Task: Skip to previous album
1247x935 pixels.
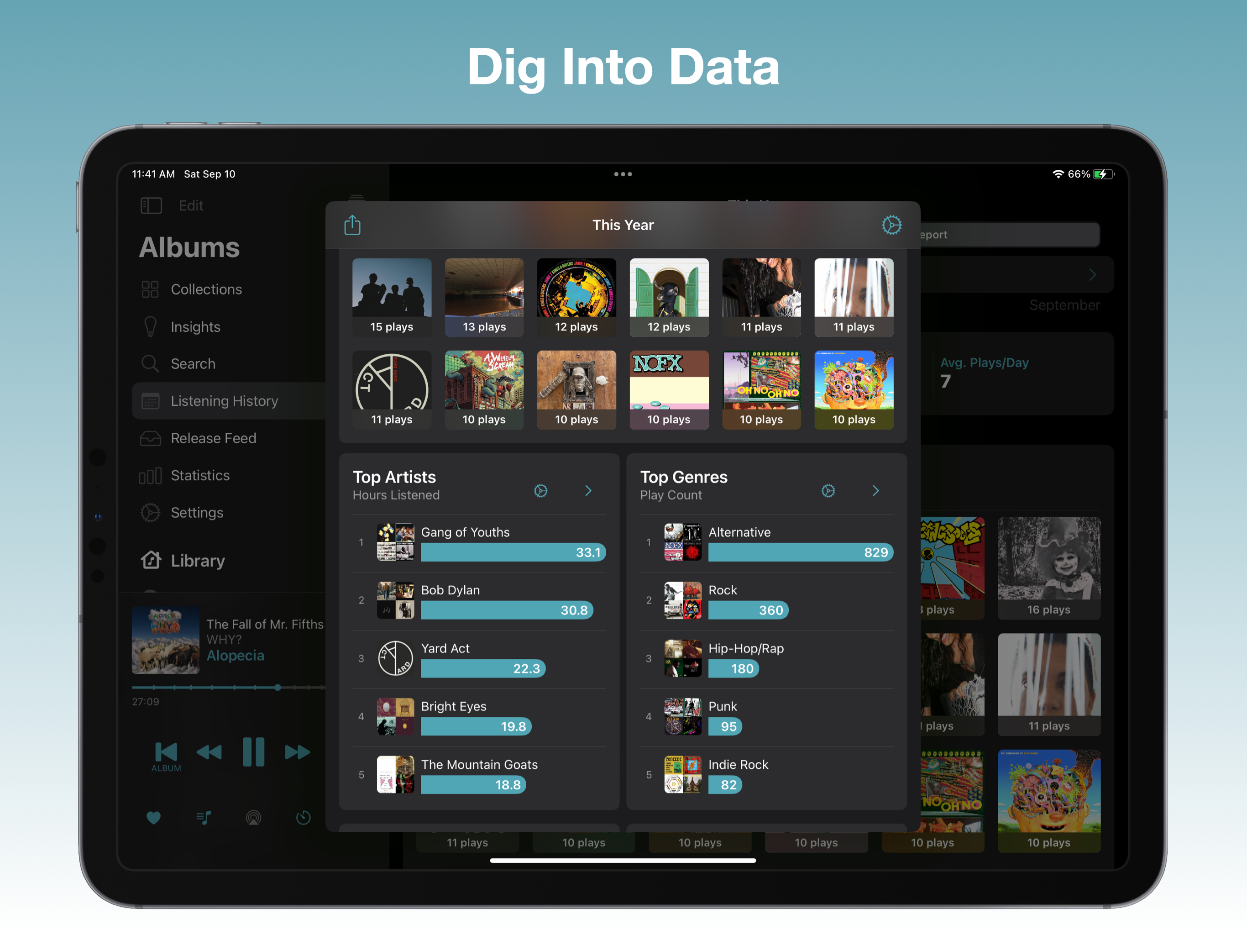Action: coord(166,753)
